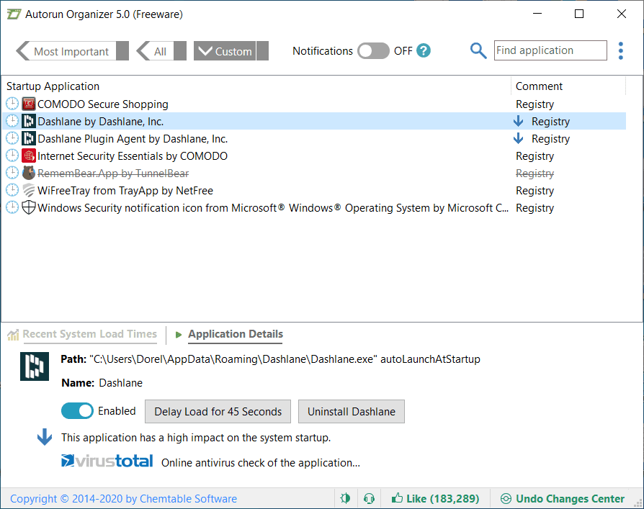
Task: Click the Find application search field
Action: (550, 50)
